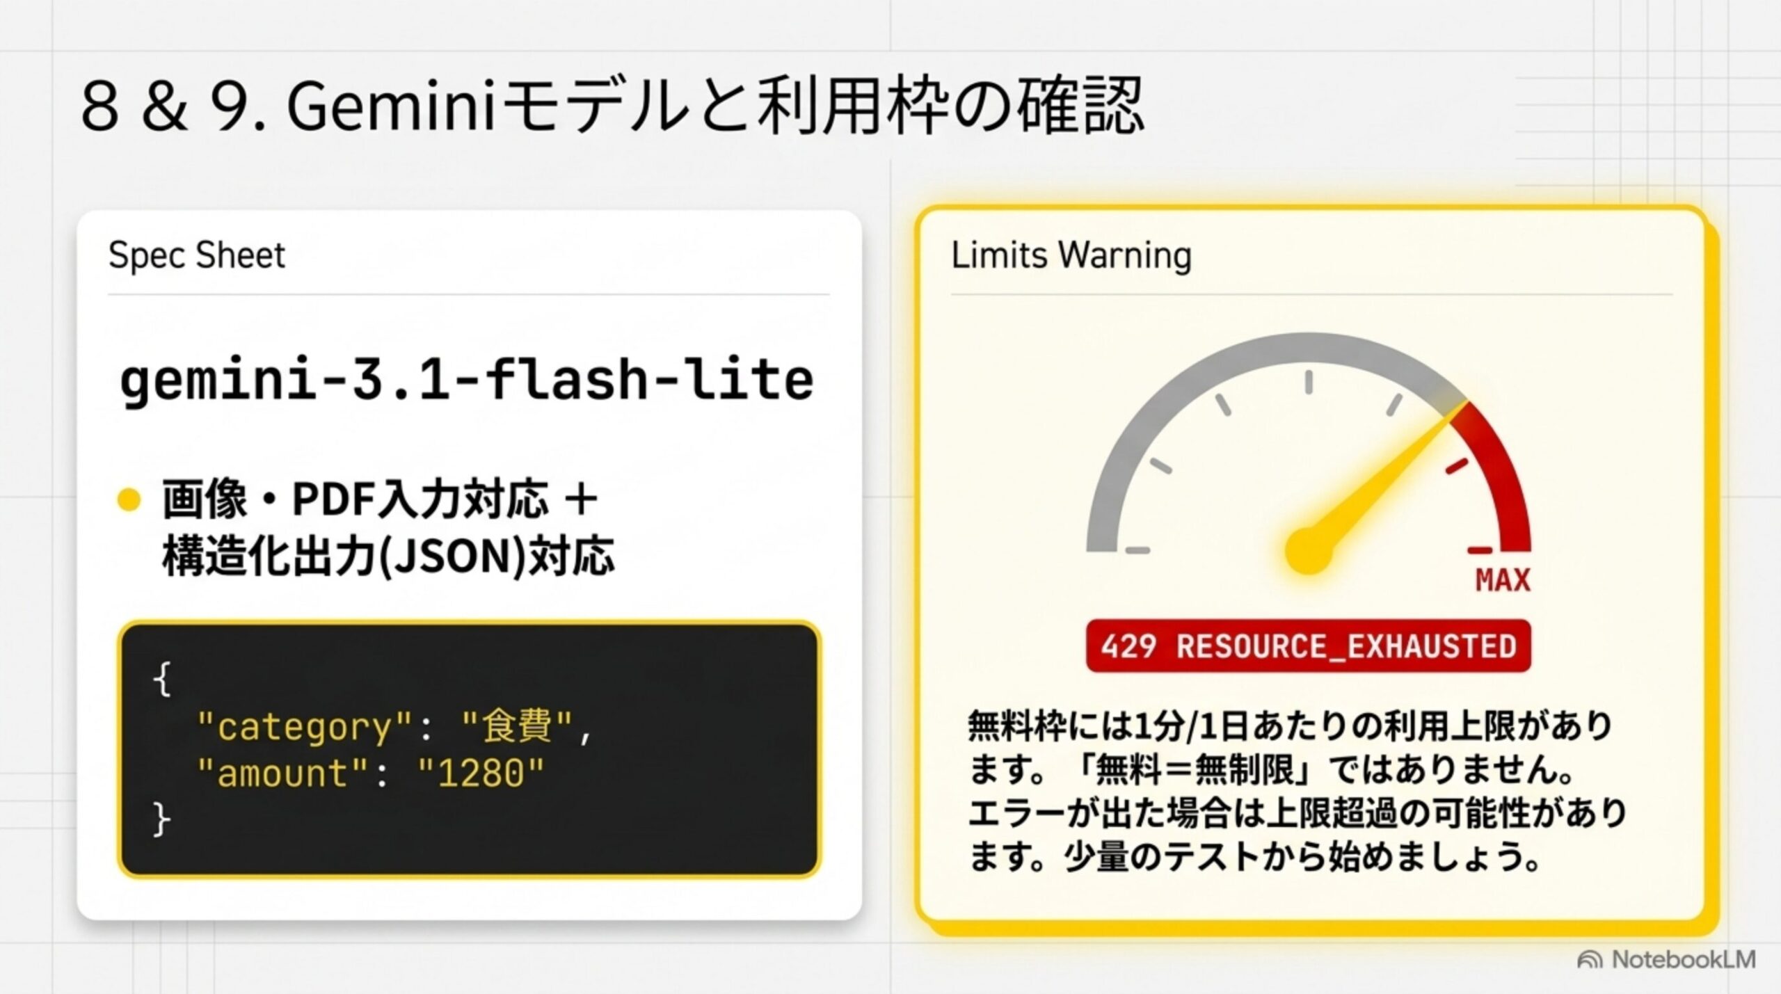Click the text '画像・PDF入力対応 +'
This screenshot has width=1781, height=994.
(x=380, y=499)
